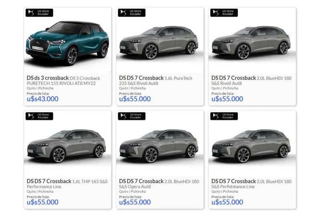The image size is (324, 217).
Task: Open DS 7 Crossback 1.6L THP 165 title
Action: pyautogui.click(x=67, y=184)
